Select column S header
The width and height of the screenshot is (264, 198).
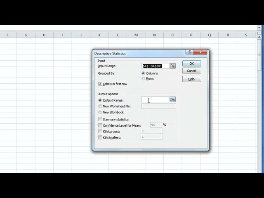point(246,35)
